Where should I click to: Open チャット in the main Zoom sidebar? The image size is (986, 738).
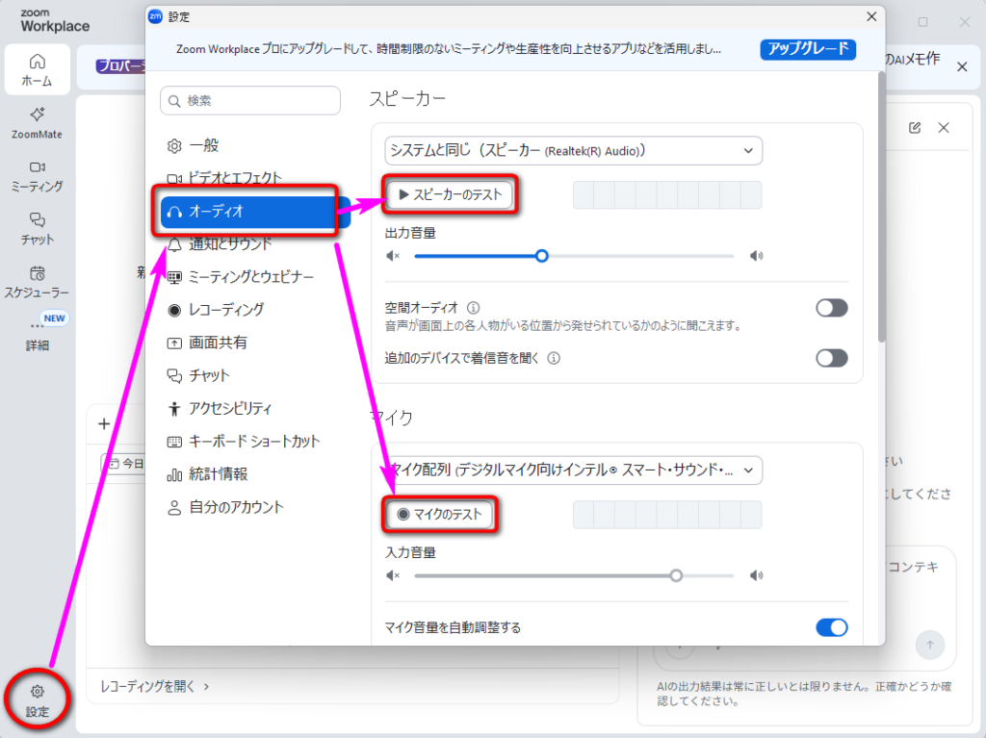point(38,229)
